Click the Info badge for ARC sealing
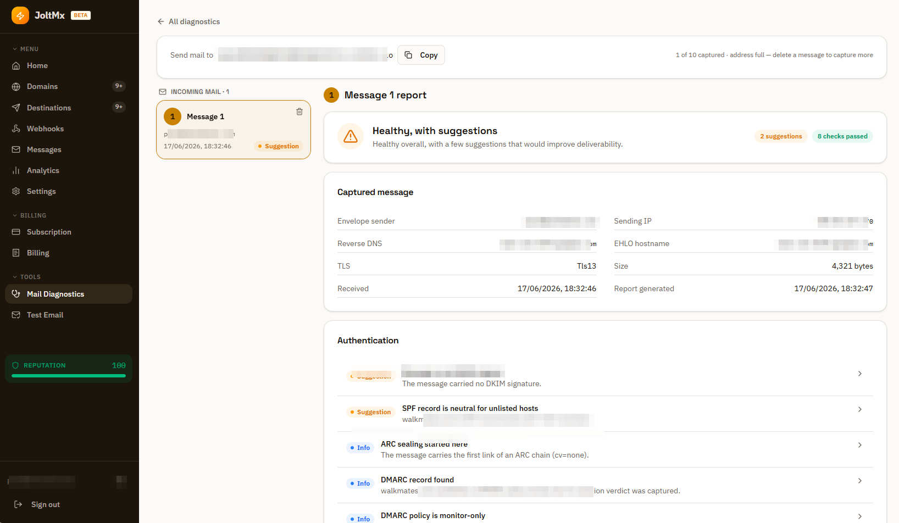Screen dimensions: 899x523 360,448
